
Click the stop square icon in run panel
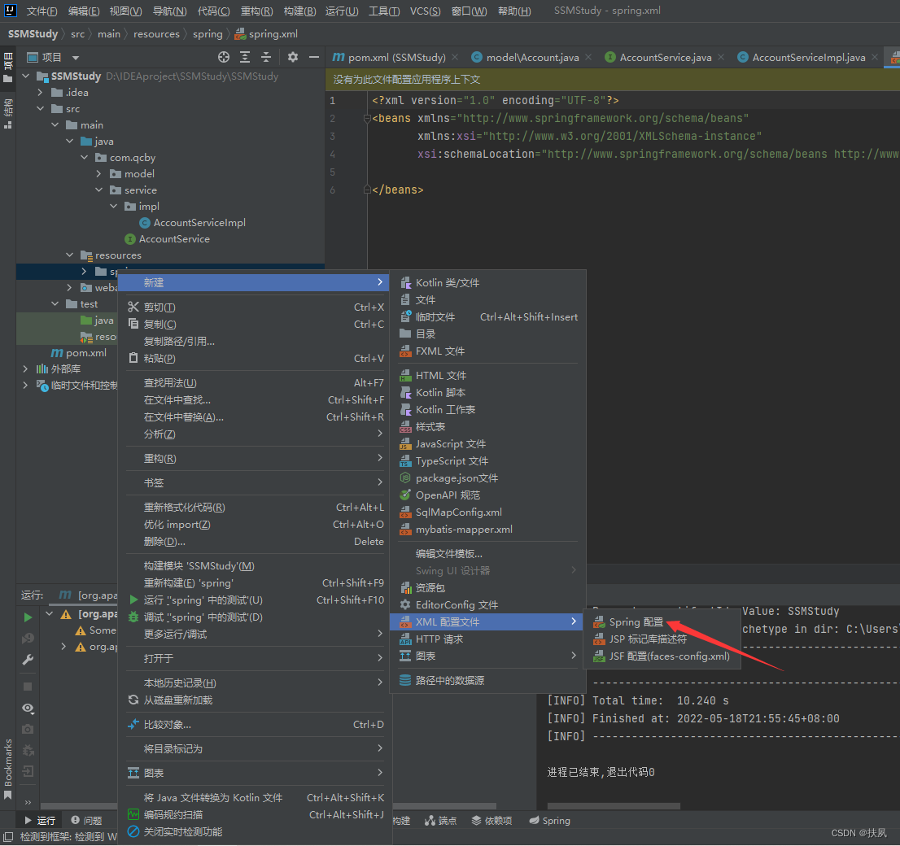[28, 687]
